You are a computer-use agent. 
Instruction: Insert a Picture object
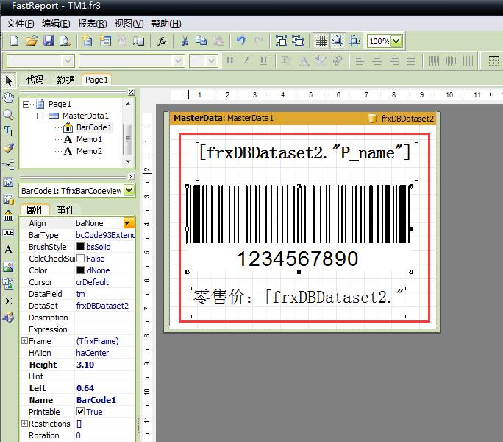point(8,267)
